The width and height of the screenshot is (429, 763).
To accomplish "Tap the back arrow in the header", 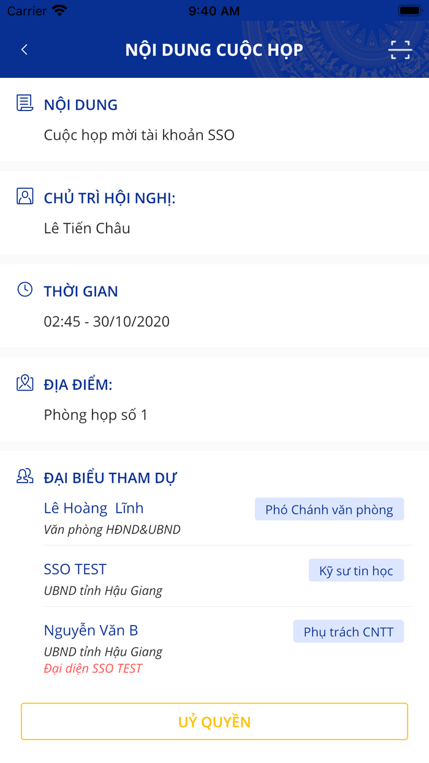I will 25,49.
